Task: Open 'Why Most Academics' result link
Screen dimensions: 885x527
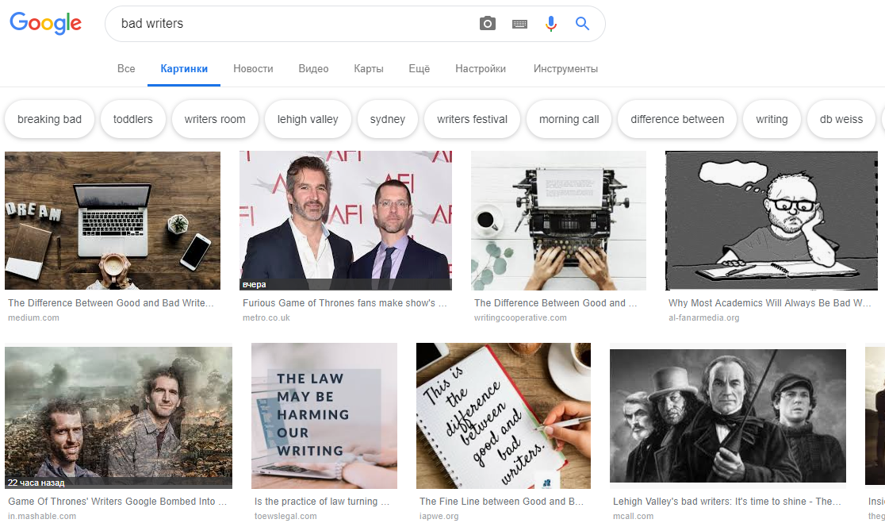Action: point(769,303)
